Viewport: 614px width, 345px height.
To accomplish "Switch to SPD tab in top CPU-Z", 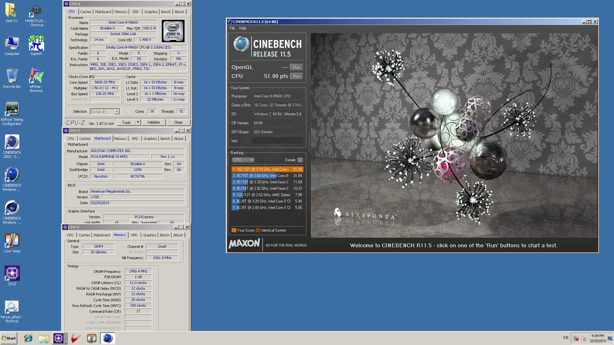I will (x=136, y=12).
